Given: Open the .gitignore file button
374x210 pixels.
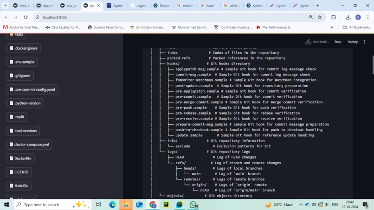Looking at the screenshot, I should coord(20,76).
